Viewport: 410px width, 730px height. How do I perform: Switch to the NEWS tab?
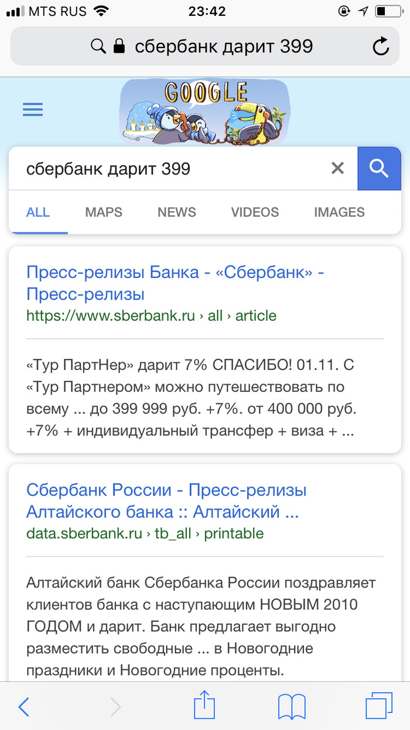(x=176, y=212)
